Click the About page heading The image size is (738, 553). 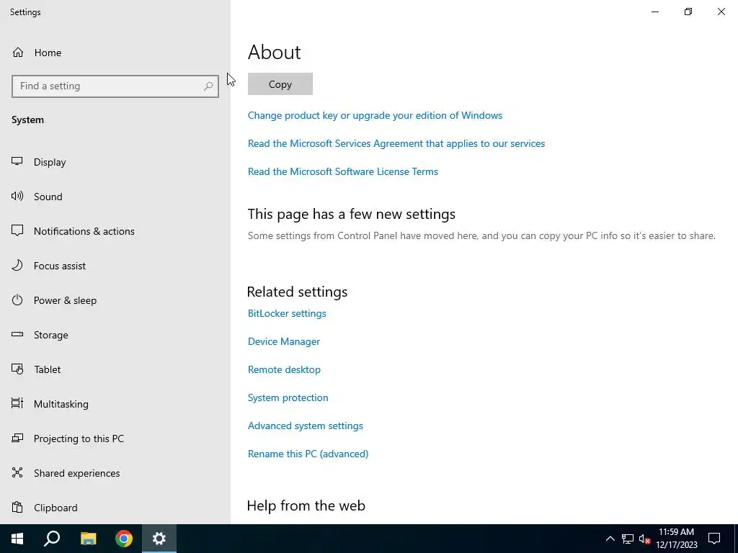coord(275,52)
